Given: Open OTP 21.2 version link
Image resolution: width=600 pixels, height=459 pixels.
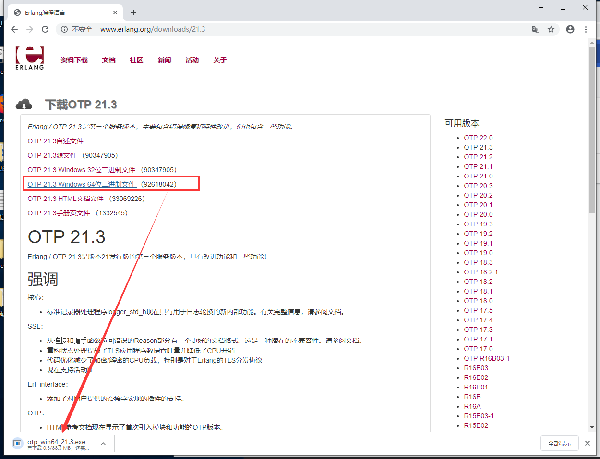Looking at the screenshot, I should pyautogui.click(x=478, y=157).
